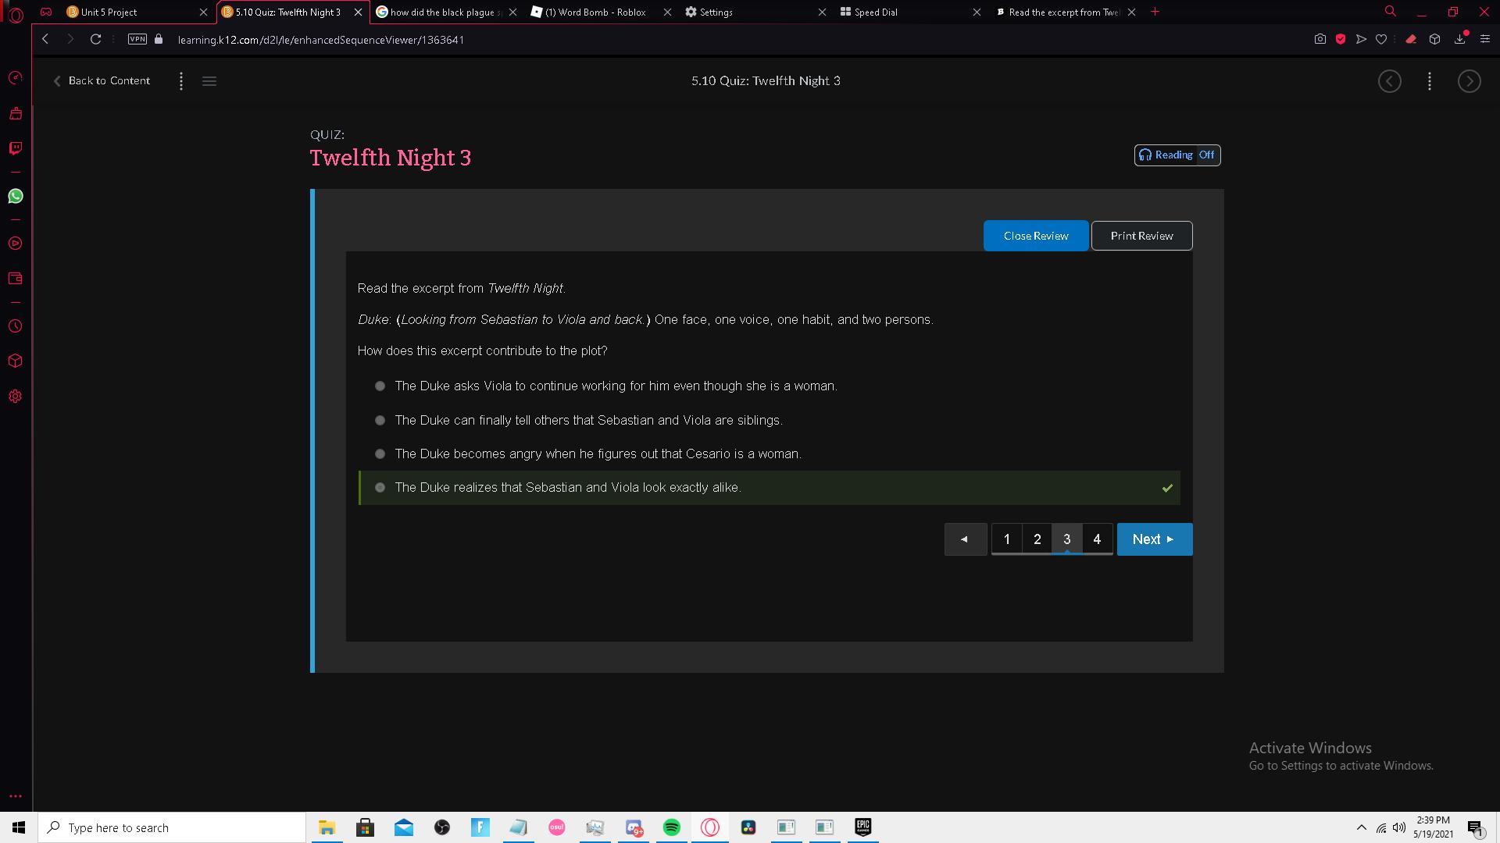This screenshot has height=843, width=1500.
Task: Open the three-dot options menu near navigation arrows
Action: coord(1429,81)
